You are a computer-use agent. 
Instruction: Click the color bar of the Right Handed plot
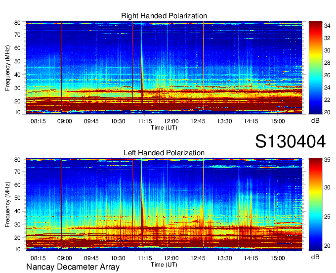[x=315, y=68]
